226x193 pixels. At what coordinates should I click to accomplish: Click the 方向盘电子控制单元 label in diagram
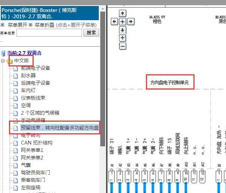(x=169, y=83)
